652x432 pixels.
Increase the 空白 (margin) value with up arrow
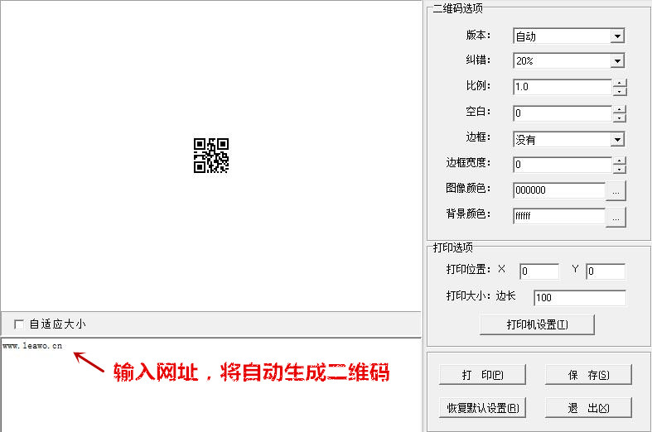click(x=620, y=109)
